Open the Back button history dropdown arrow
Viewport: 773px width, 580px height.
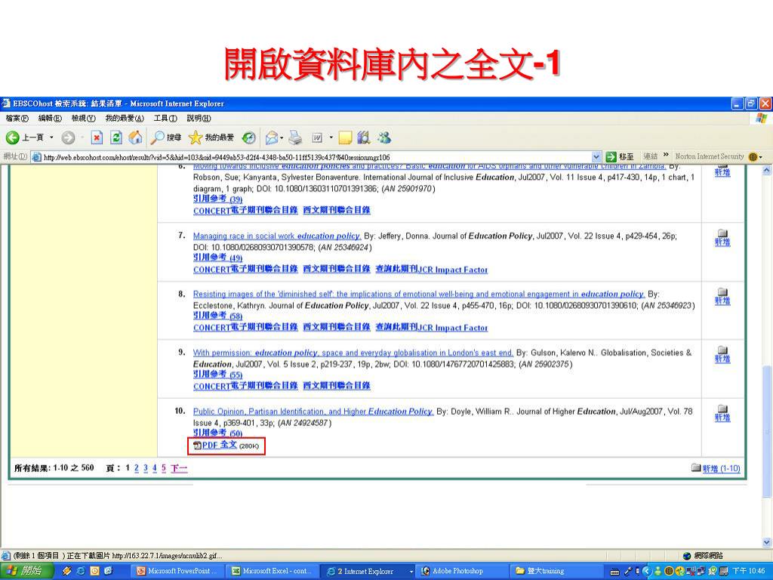pyautogui.click(x=51, y=137)
